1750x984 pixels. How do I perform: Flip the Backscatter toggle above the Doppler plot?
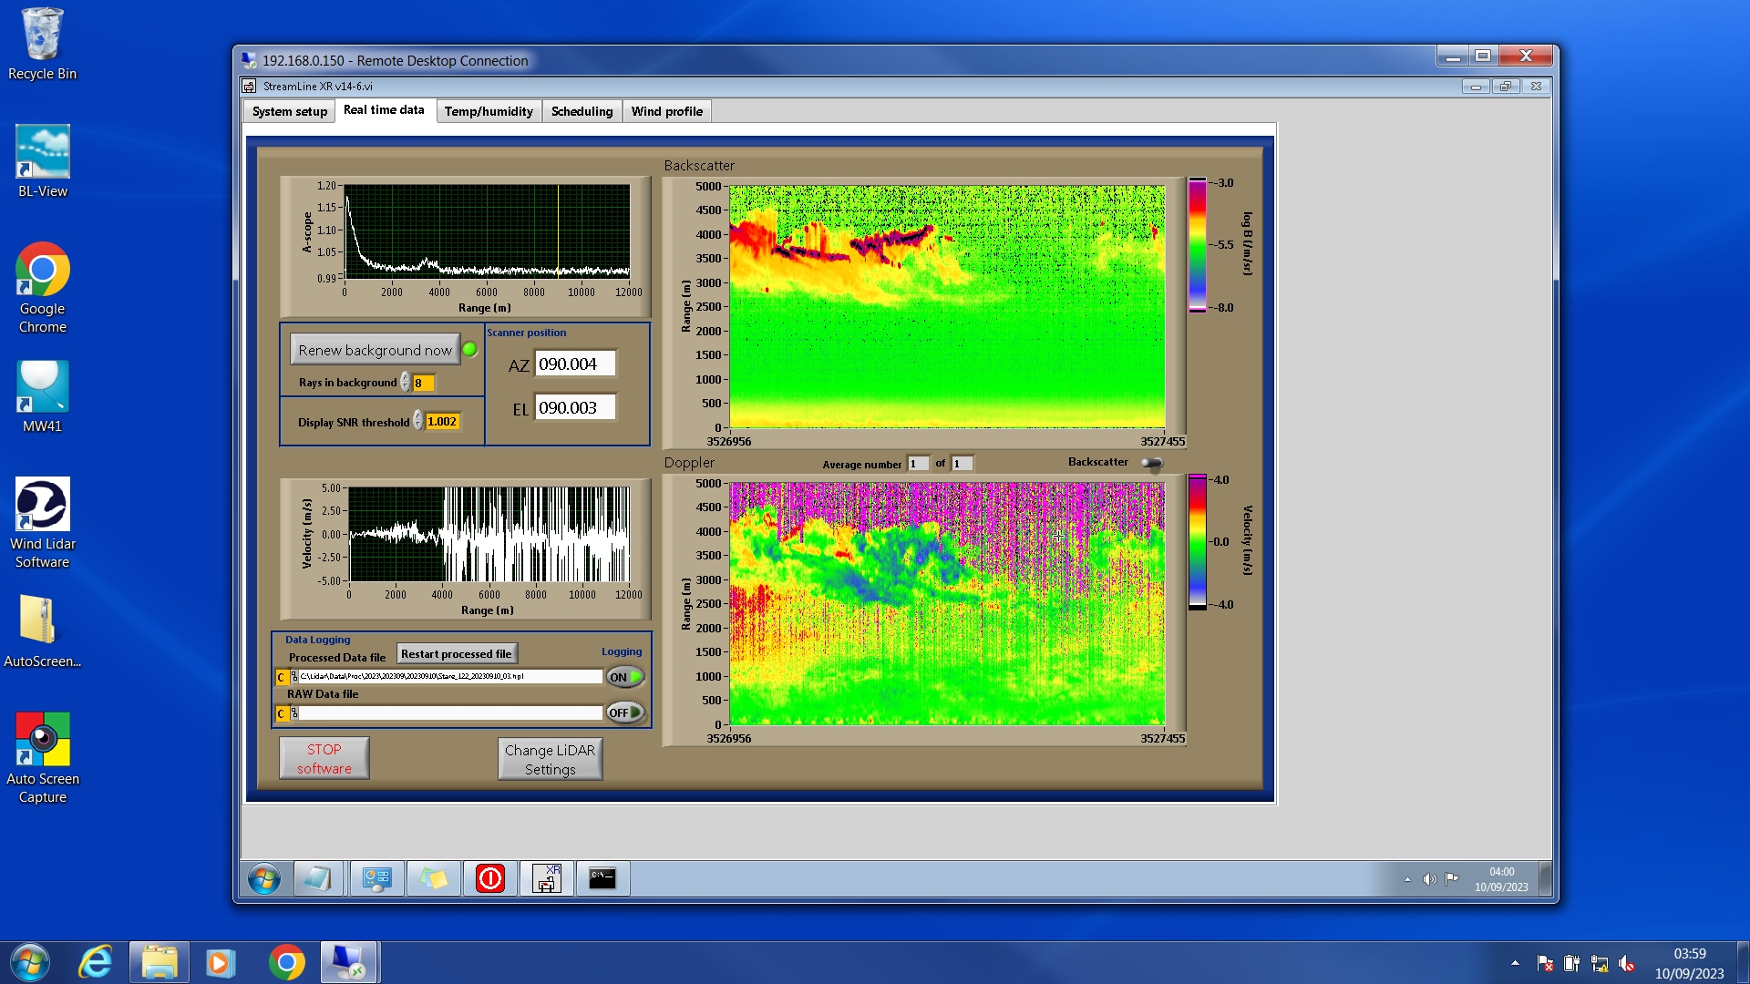pyautogui.click(x=1152, y=464)
